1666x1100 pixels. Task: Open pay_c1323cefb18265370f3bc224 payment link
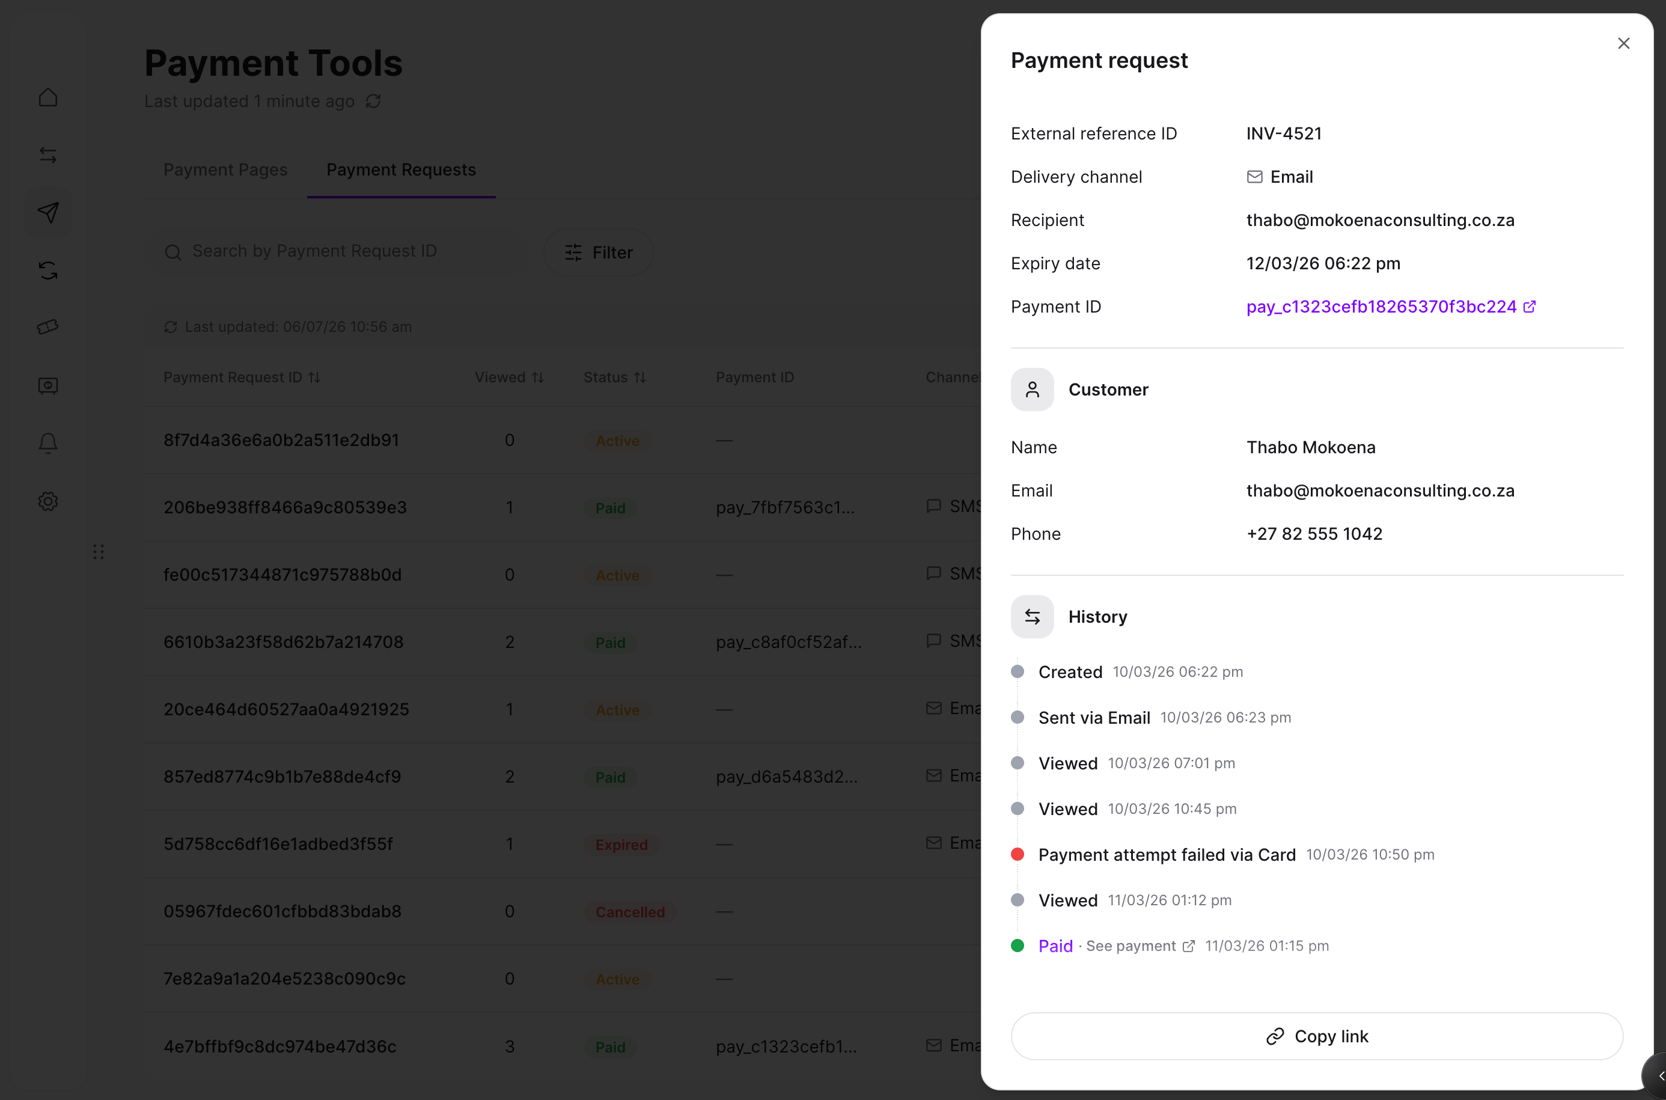pos(1381,307)
